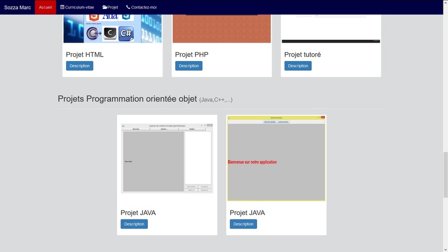The width and height of the screenshot is (448, 252).
Task: Open the Sozza Marc brand link
Action: point(17,7)
